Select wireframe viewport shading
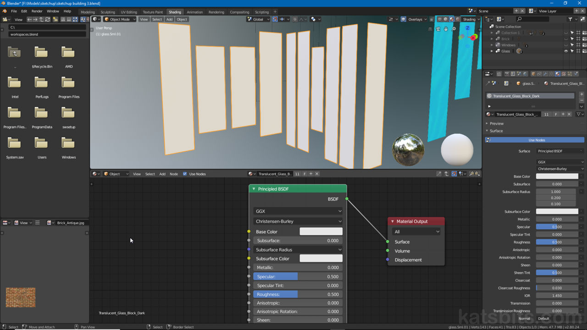The image size is (587, 330). [440, 19]
